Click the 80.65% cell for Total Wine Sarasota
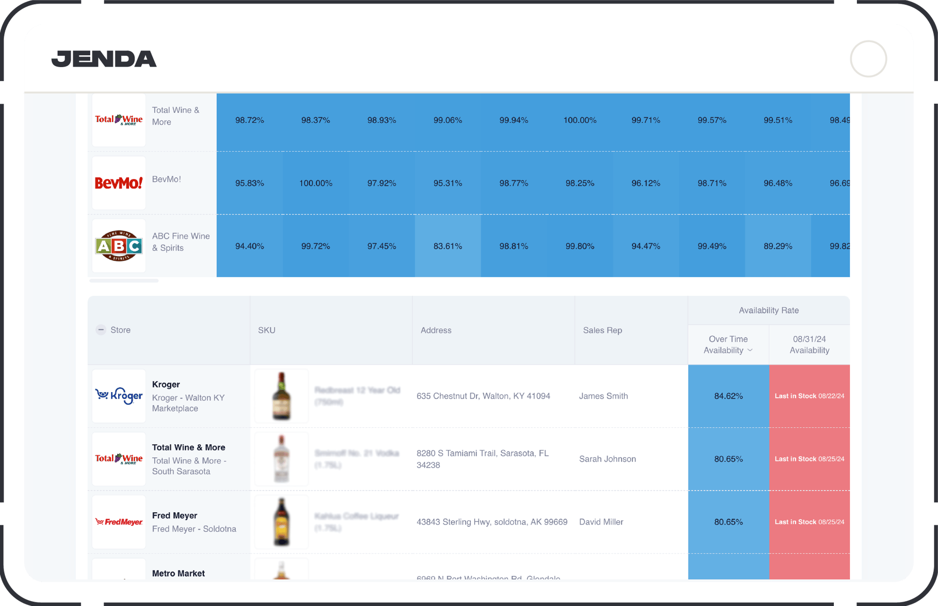This screenshot has height=606, width=938. (x=728, y=459)
